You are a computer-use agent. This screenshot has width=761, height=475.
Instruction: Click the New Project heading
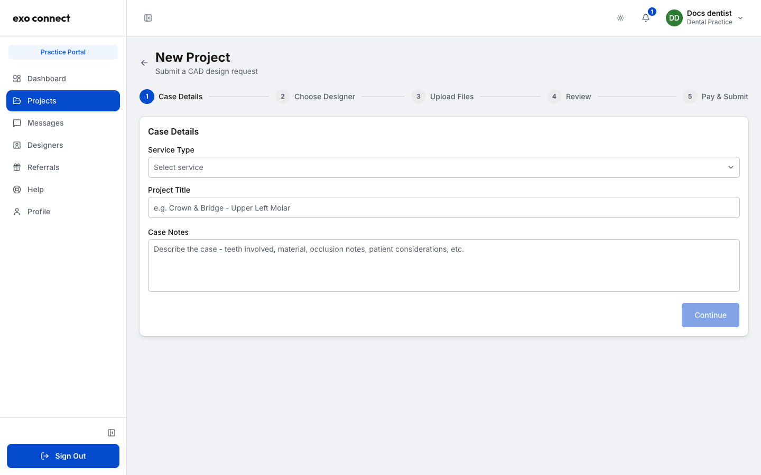tap(193, 57)
